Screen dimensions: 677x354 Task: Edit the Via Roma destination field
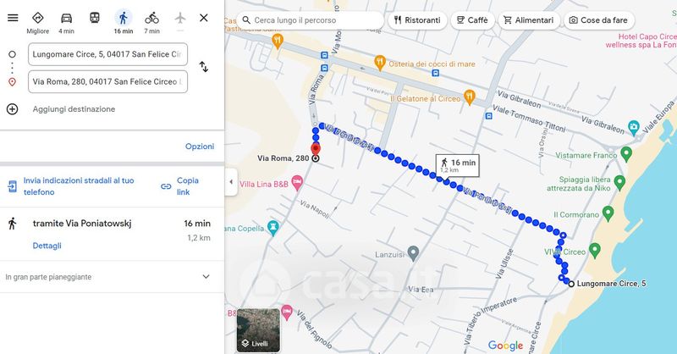coord(107,81)
